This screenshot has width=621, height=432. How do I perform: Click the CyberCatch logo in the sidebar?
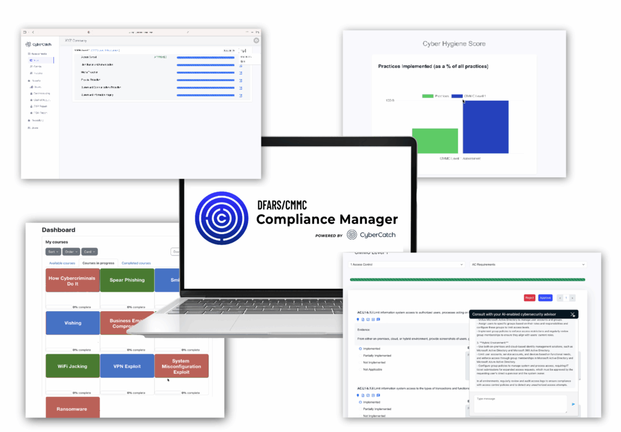(38, 44)
